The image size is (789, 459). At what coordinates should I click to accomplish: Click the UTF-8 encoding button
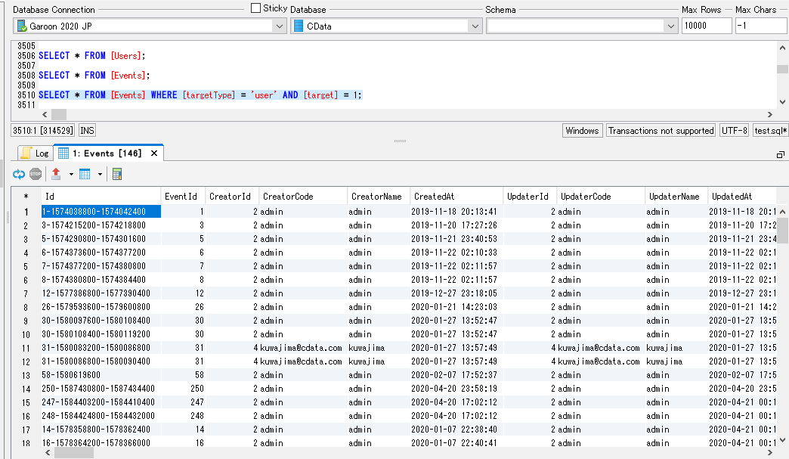(x=735, y=130)
